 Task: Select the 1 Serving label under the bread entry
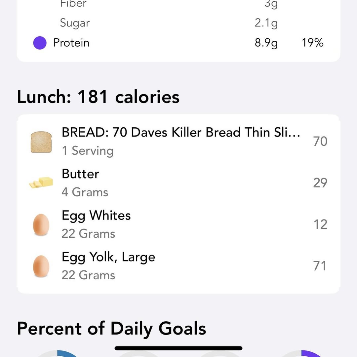[88, 151]
